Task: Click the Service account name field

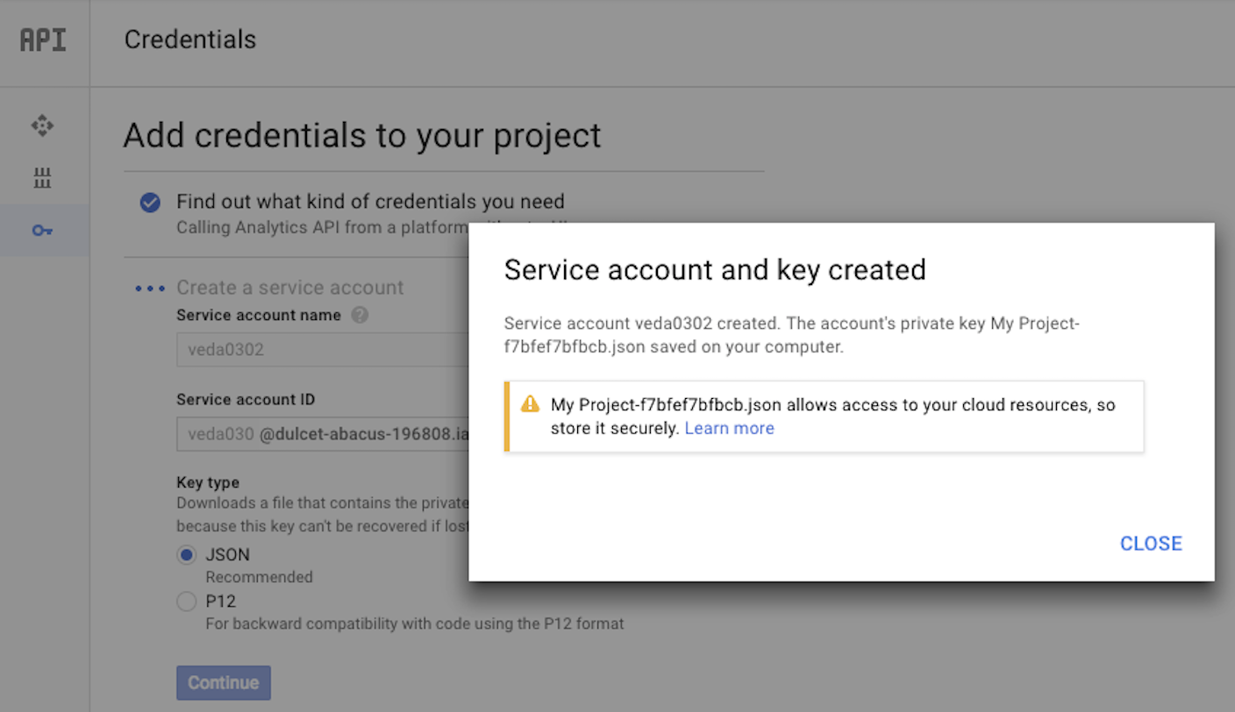Action: click(x=323, y=349)
